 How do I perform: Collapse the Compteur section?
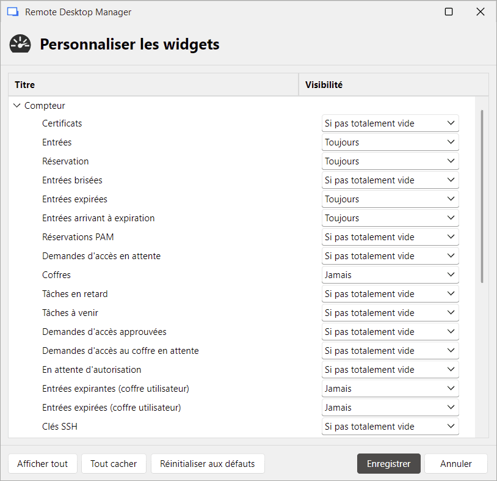[16, 105]
